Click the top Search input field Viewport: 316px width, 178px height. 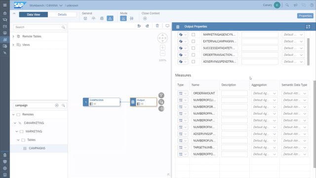pos(39,27)
